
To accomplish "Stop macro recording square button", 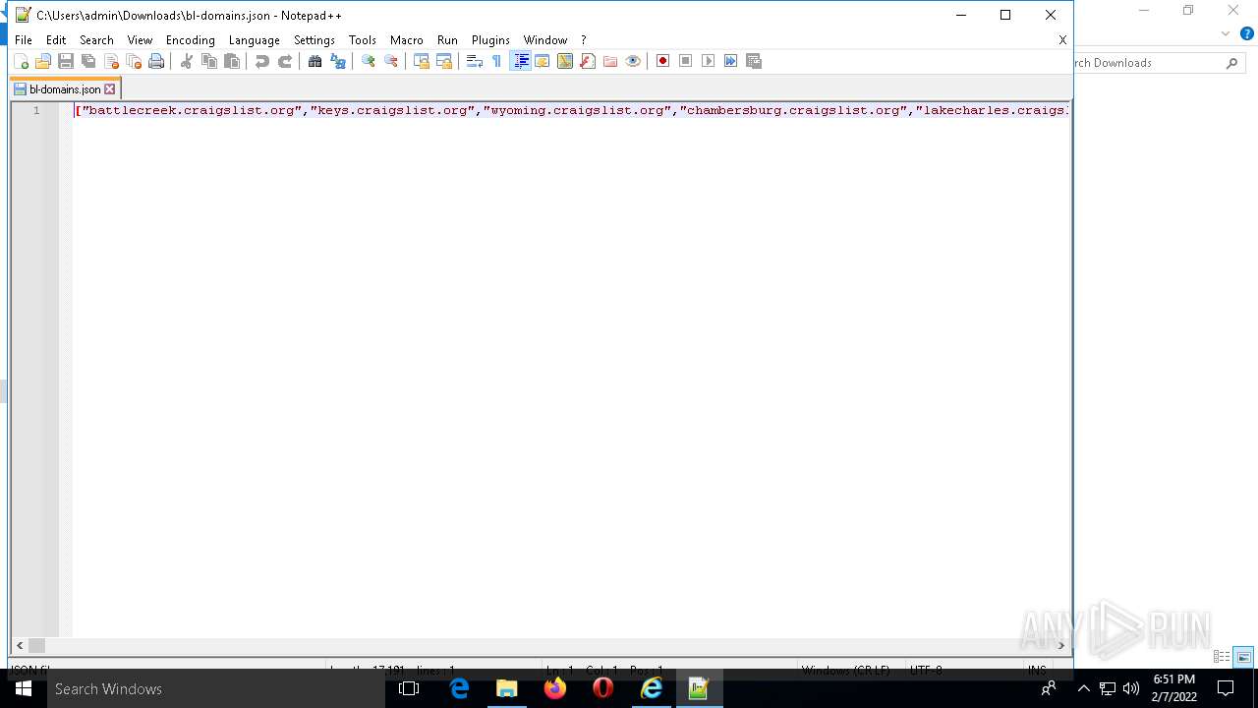I will coord(686,61).
